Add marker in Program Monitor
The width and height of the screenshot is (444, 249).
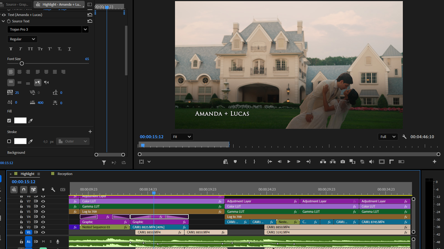pyautogui.click(x=235, y=162)
